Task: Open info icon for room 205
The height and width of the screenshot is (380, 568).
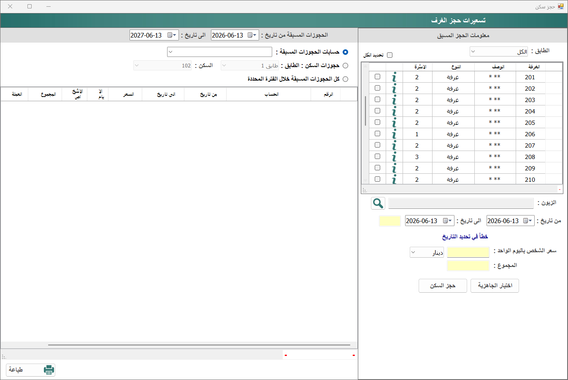Action: [394, 122]
